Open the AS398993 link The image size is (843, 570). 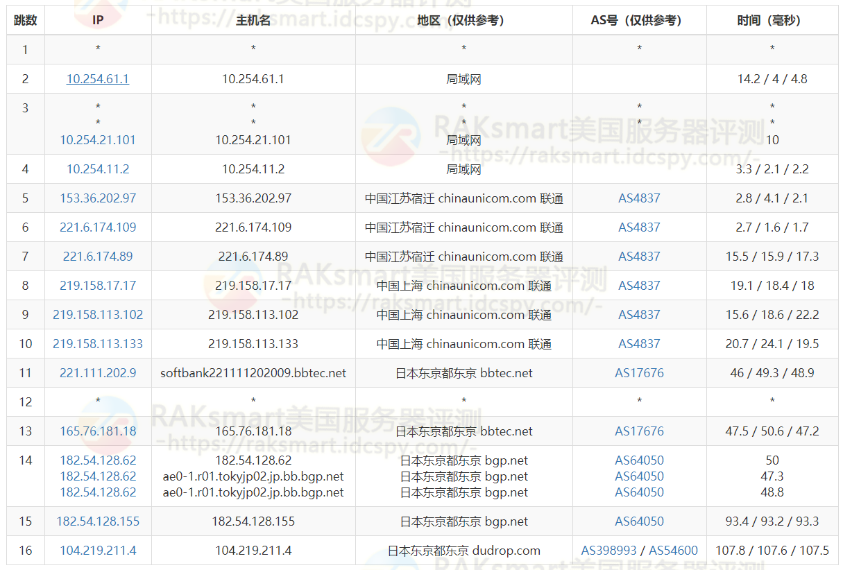[x=608, y=551]
